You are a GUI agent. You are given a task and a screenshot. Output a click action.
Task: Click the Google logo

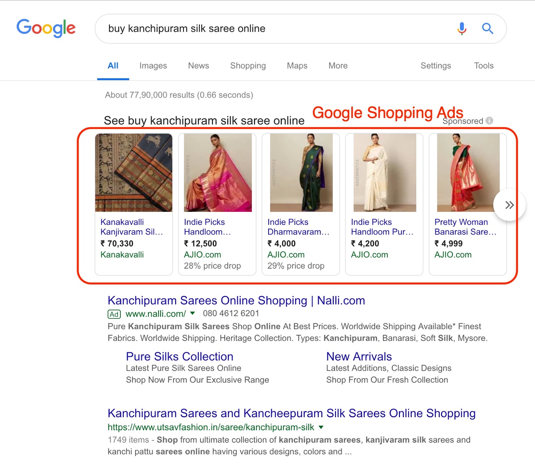tap(46, 28)
